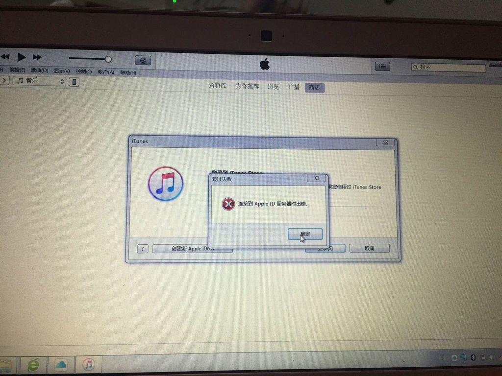The image size is (502, 376).
Task: Click the 取消 cancel button
Action: point(370,248)
